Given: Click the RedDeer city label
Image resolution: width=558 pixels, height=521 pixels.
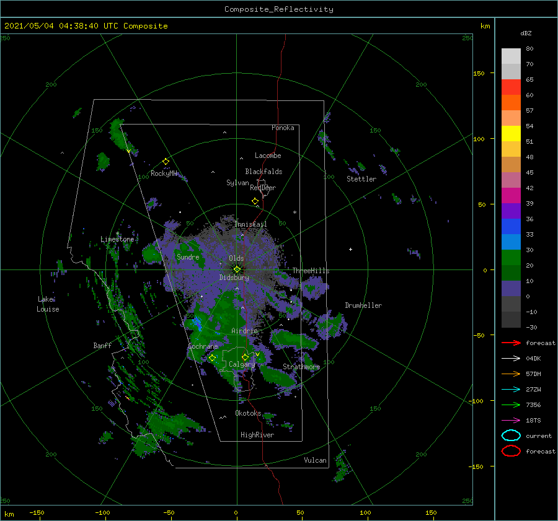Looking at the screenshot, I should pos(263,188).
